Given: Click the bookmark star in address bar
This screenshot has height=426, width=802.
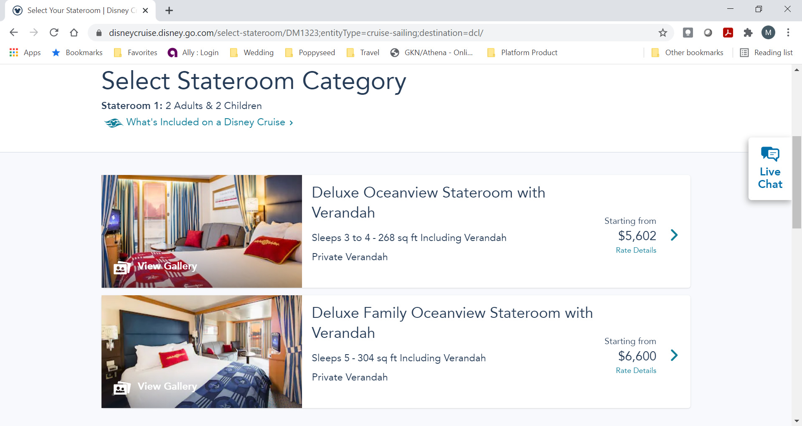Looking at the screenshot, I should tap(662, 33).
